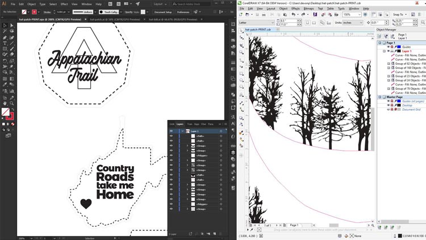Open the Uniform stroke profile dropdown
426x240 pixels.
tap(95, 12)
